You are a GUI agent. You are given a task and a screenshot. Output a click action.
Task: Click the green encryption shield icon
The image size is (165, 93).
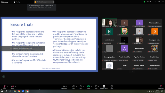(144, 2)
